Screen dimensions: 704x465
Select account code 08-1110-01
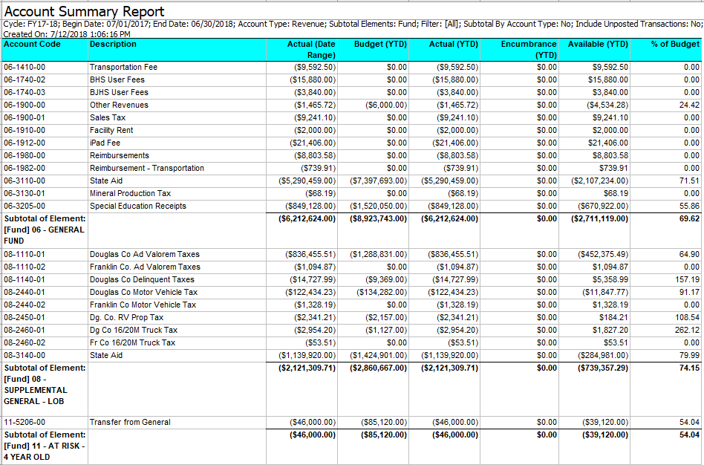pos(25,254)
